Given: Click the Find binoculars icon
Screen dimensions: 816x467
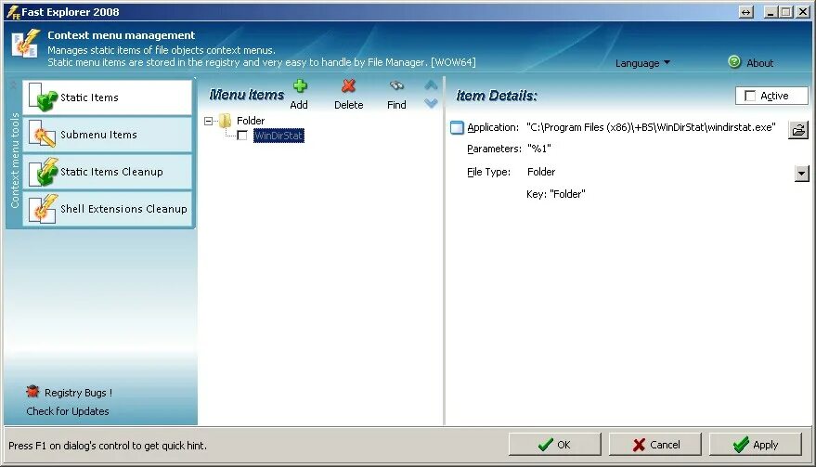Looking at the screenshot, I should coord(396,86).
